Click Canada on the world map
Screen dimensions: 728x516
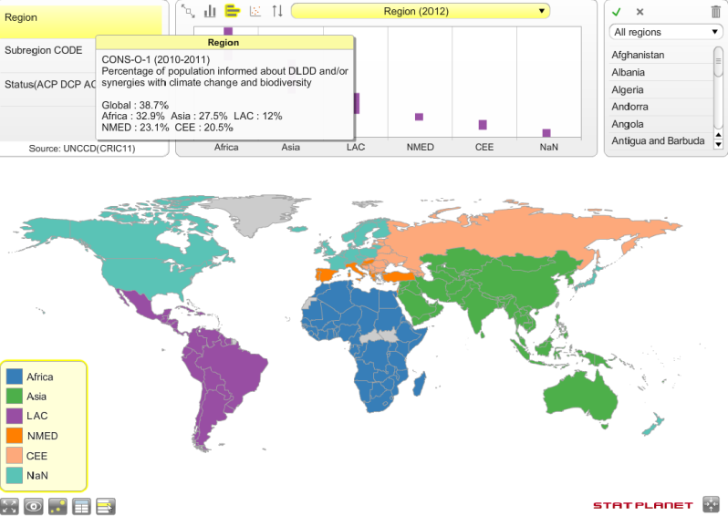coord(140,242)
